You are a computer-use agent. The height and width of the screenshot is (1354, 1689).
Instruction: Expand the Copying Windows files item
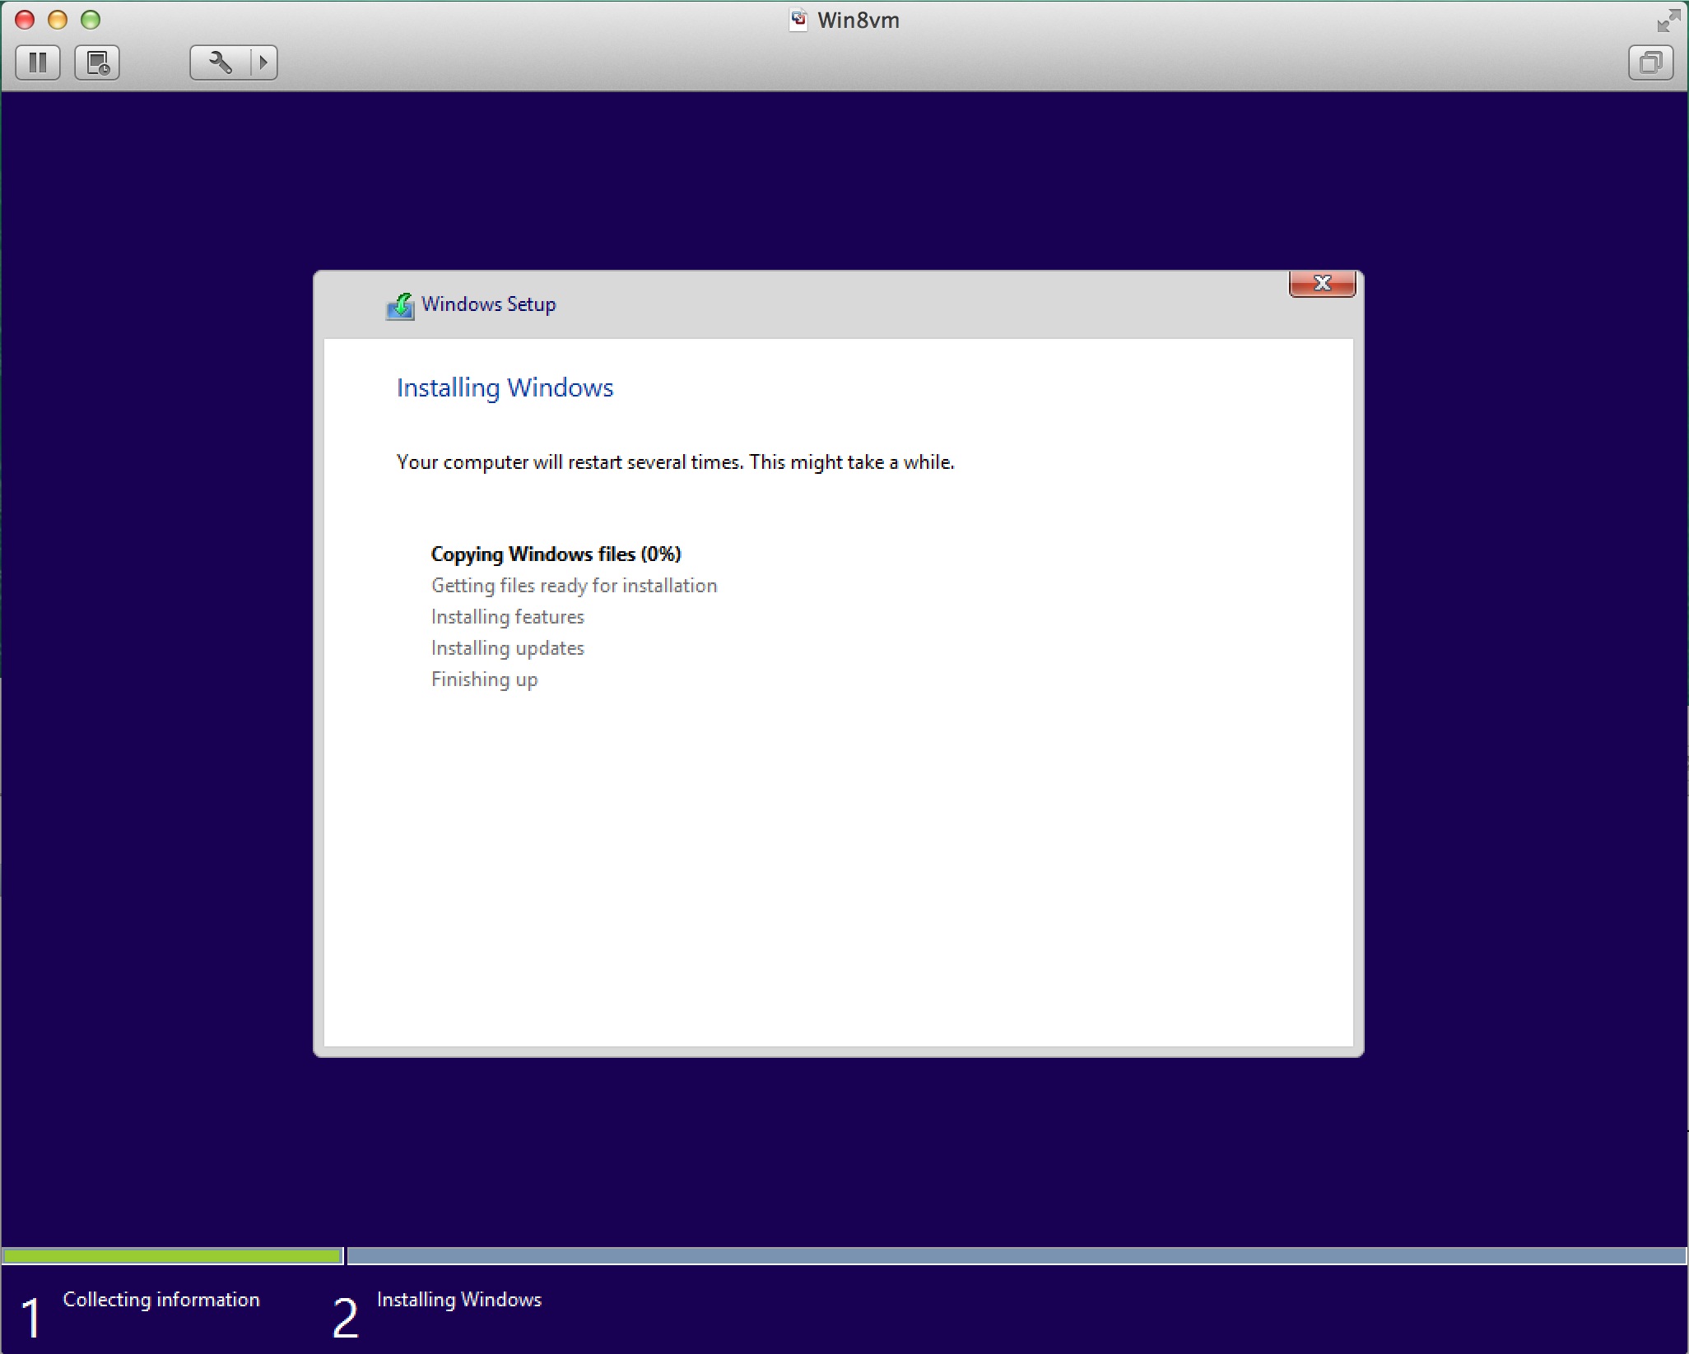[x=554, y=553]
